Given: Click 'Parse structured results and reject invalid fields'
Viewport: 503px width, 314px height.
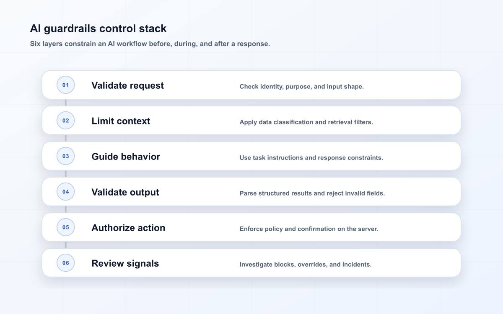Looking at the screenshot, I should [x=312, y=193].
